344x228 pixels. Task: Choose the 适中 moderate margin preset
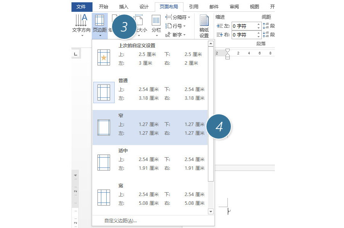coord(150,162)
